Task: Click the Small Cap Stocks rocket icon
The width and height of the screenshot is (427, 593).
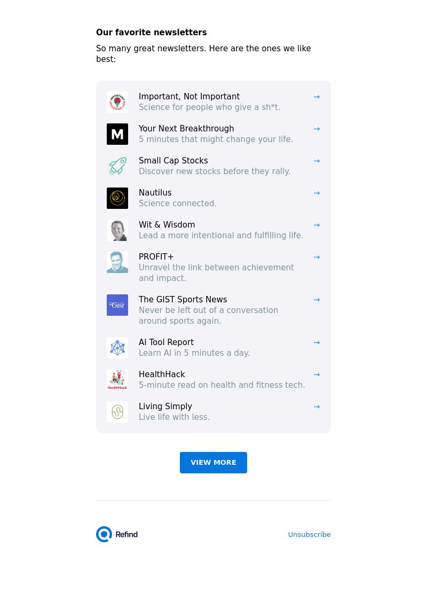Action: [117, 166]
